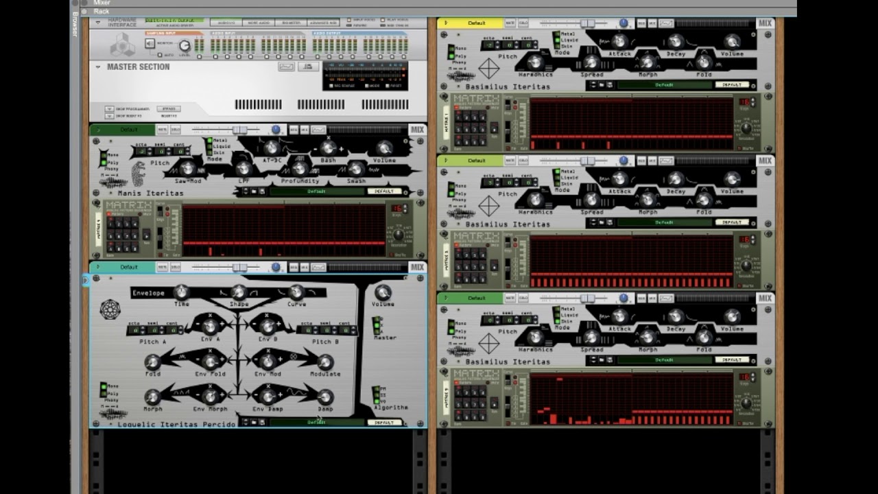878x494 pixels.
Task: Click Loquelic Iteritas Percido save patch icon
Action: (x=261, y=423)
